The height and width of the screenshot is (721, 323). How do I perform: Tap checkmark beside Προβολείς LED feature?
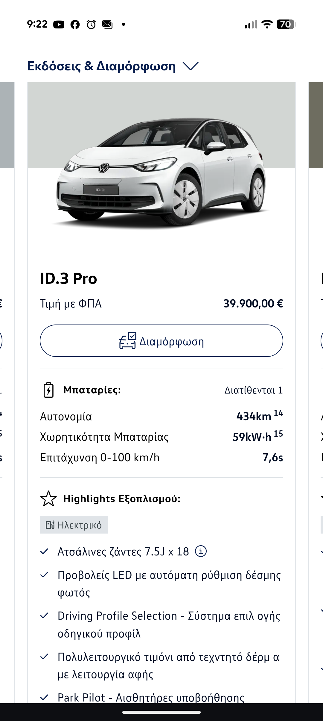click(44, 575)
